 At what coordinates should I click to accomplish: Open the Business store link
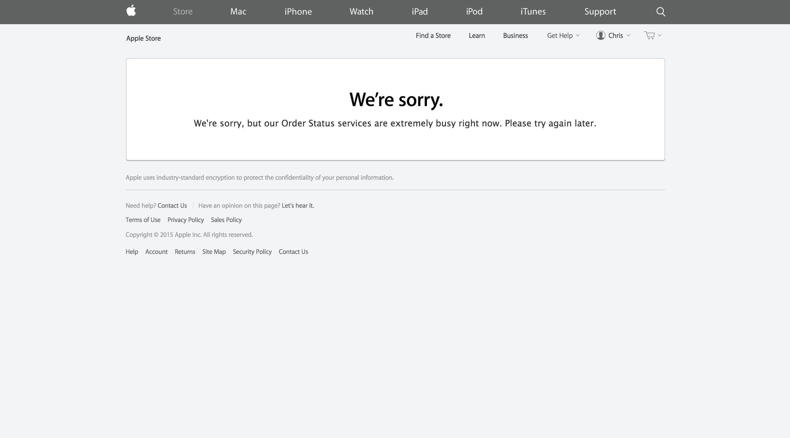pyautogui.click(x=515, y=35)
